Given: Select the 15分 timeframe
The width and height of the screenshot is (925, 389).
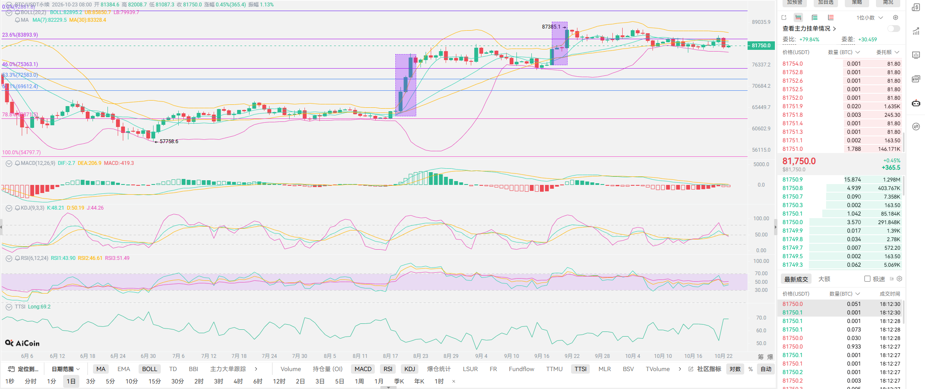Looking at the screenshot, I should coord(154,381).
